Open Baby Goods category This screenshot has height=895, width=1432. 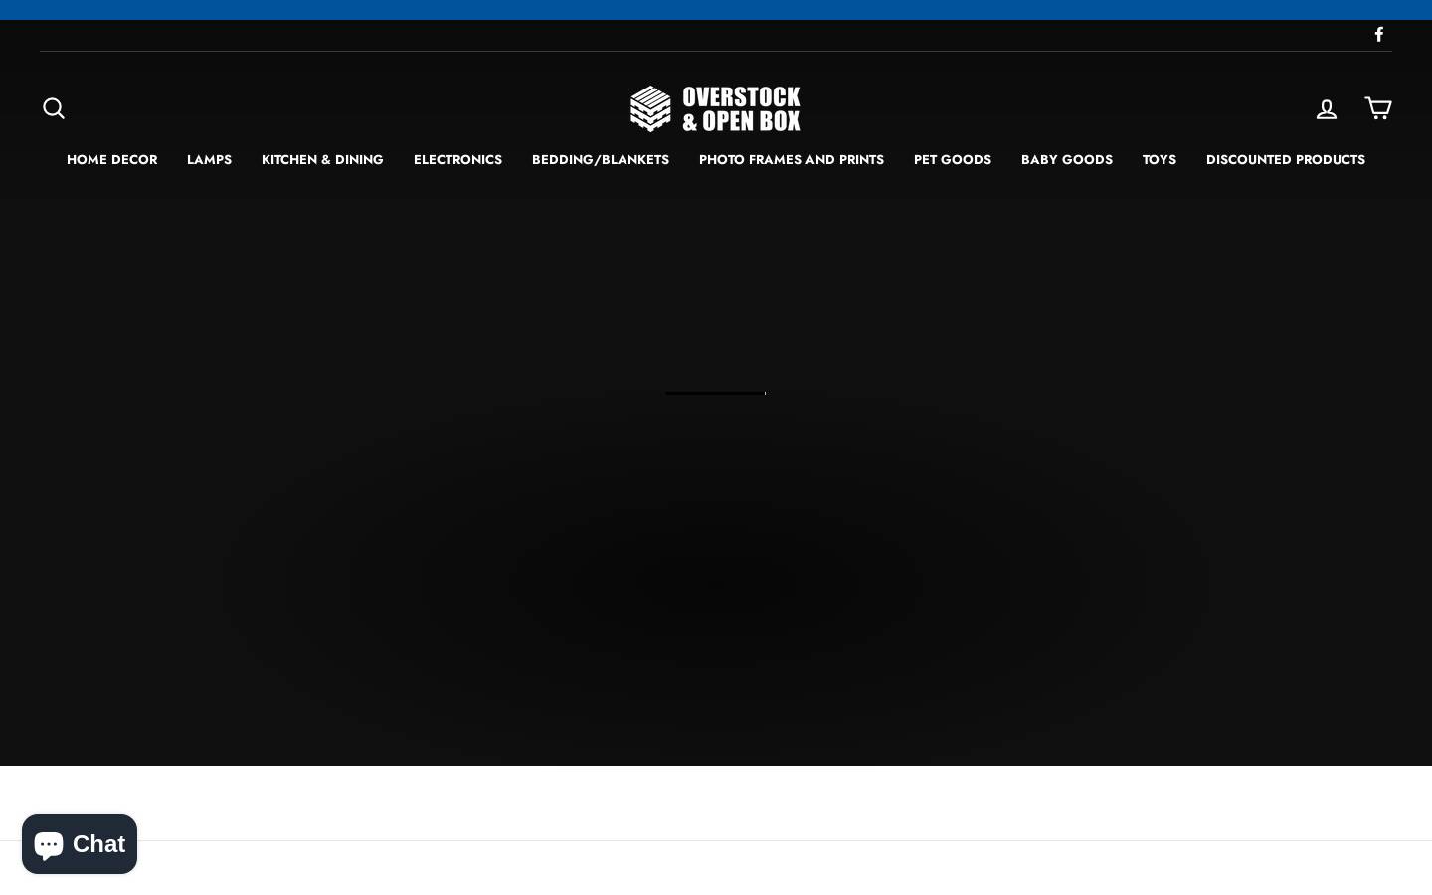click(1067, 160)
